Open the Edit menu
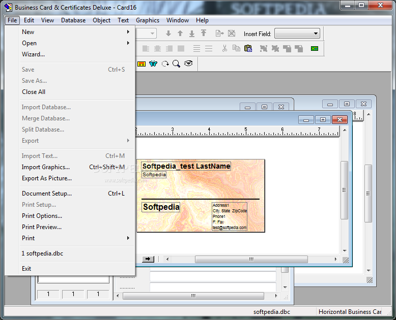Viewport: 396px width, 320px height. 29,20
